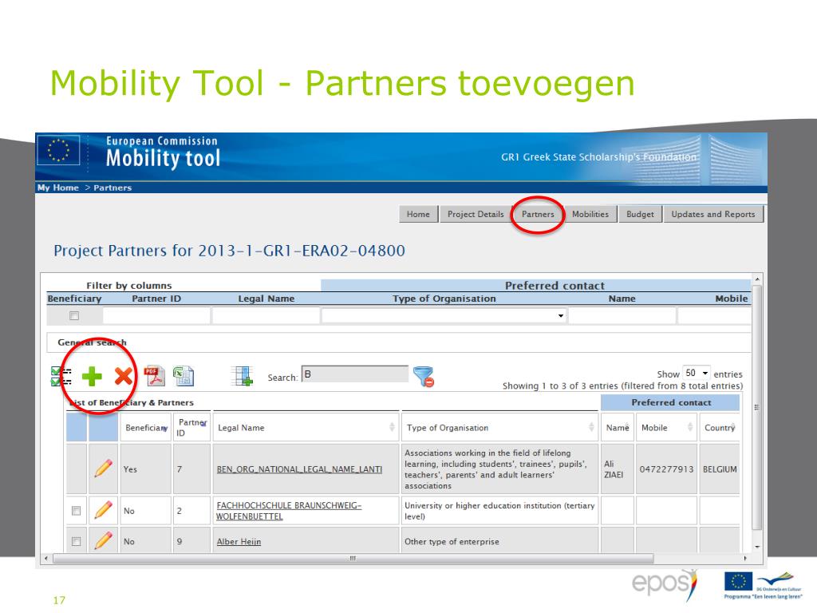Image resolution: width=817 pixels, height=613 pixels.
Task: Sort by Mobile column arrows
Action: tap(690, 427)
